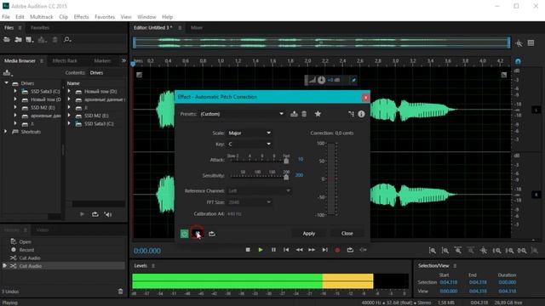The height and width of the screenshot is (306, 545).
Task: Open the Key dropdown set to C
Action: coord(250,144)
